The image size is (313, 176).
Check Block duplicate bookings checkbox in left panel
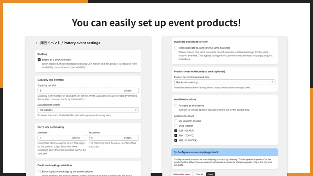point(39,172)
